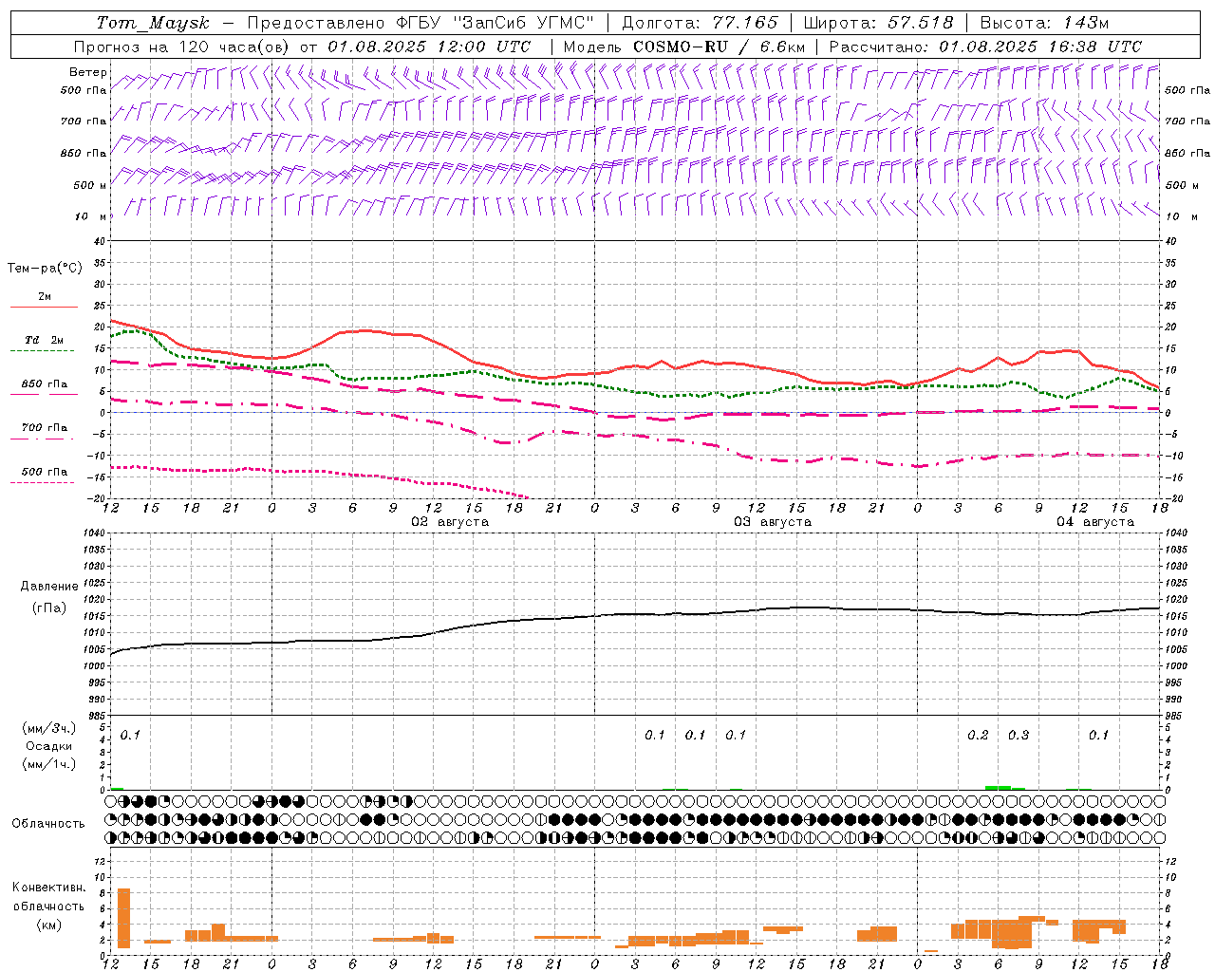Click the "ЗапСиб УГМС" provider text

pos(524,23)
